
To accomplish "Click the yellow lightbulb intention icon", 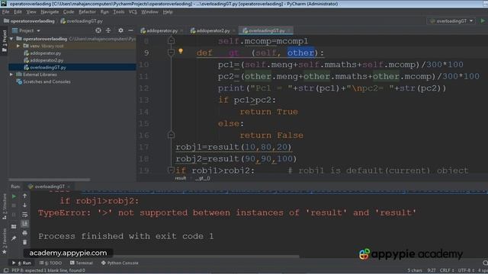I will click(181, 51).
